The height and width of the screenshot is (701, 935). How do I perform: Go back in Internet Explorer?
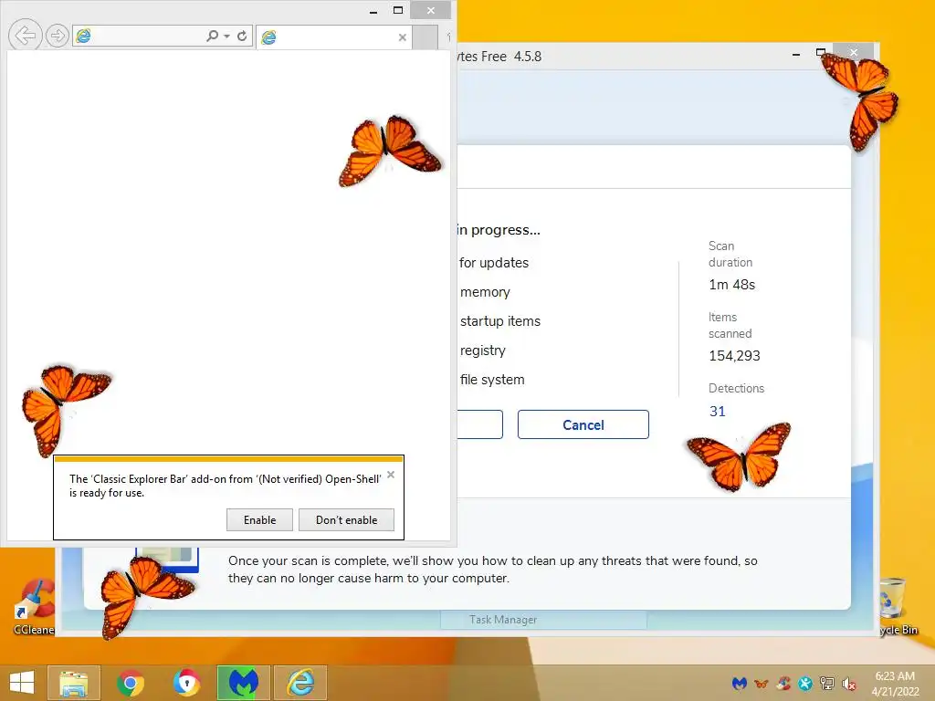click(25, 36)
